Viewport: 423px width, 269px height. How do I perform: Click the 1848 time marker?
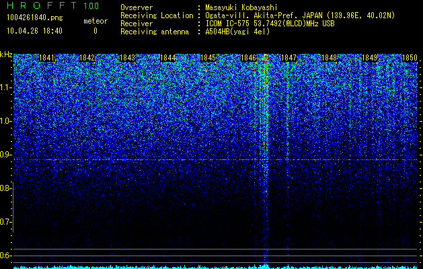click(329, 58)
